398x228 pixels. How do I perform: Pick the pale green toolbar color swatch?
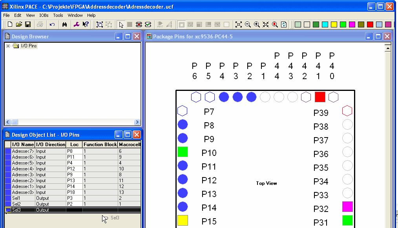[x=298, y=24]
